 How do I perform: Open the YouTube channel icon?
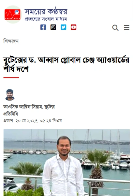click(74, 27)
